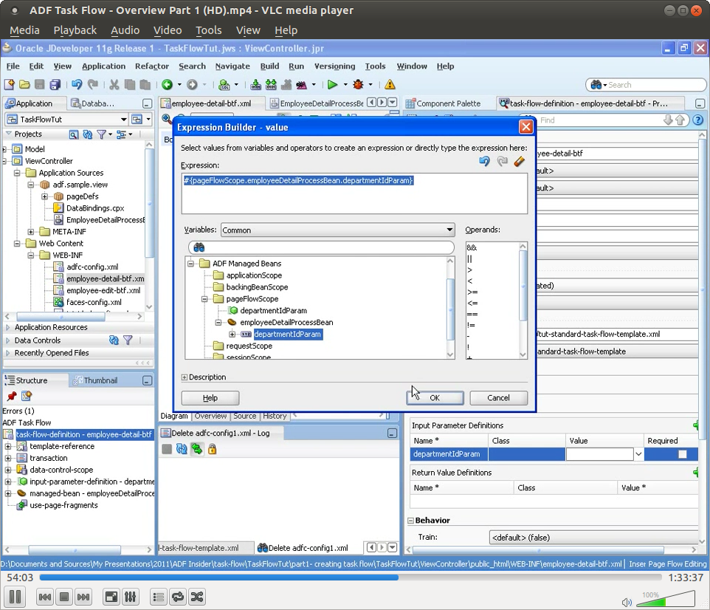Image resolution: width=710 pixels, height=610 pixels.
Task: Open the Playback menu in VLC
Action: 75,30
